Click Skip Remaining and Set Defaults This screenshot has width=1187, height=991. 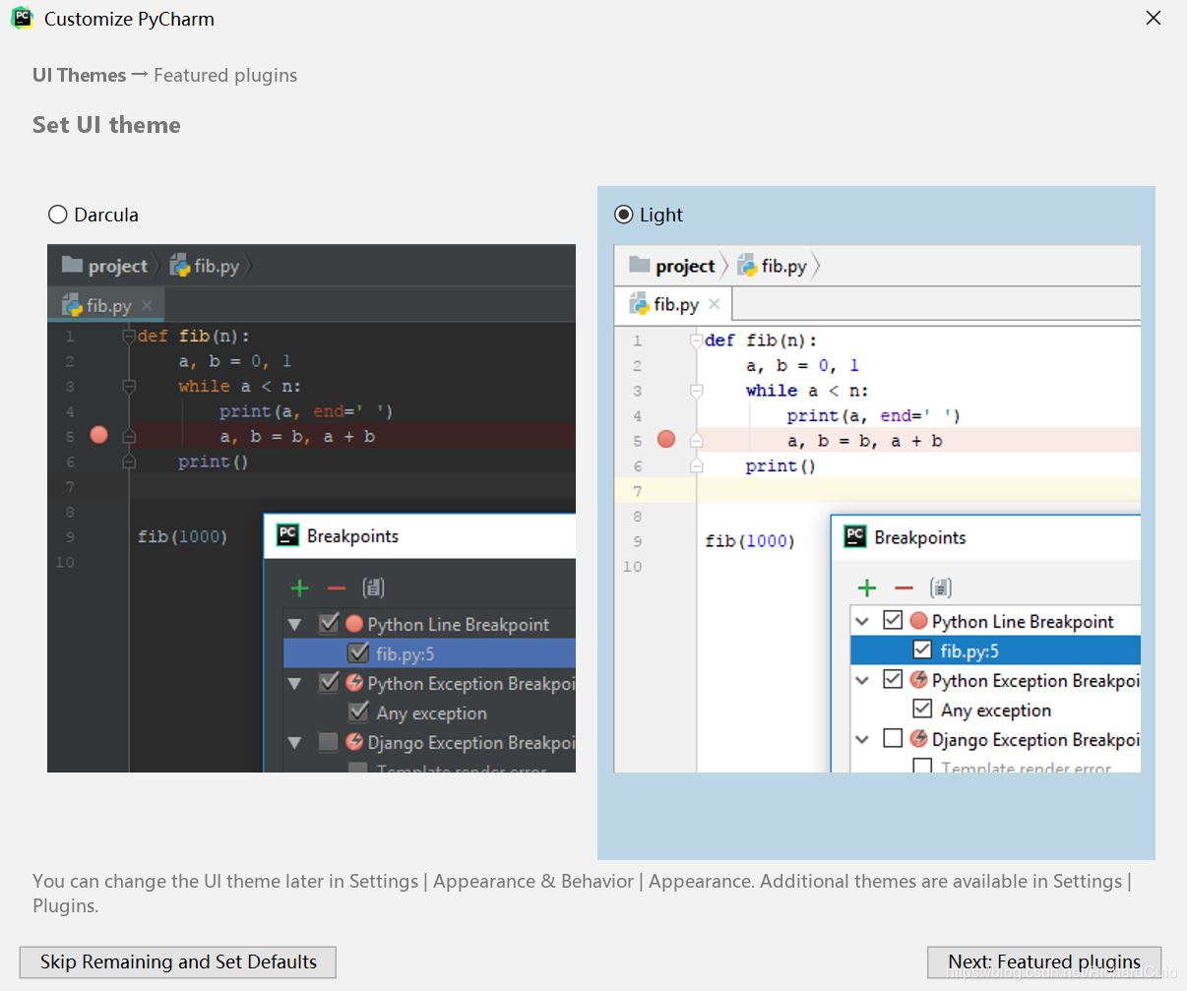[178, 961]
